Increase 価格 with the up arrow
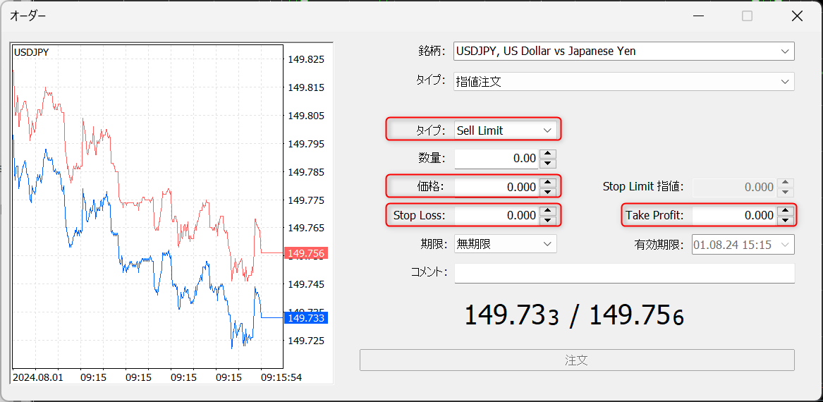This screenshot has height=402, width=823. click(x=548, y=183)
